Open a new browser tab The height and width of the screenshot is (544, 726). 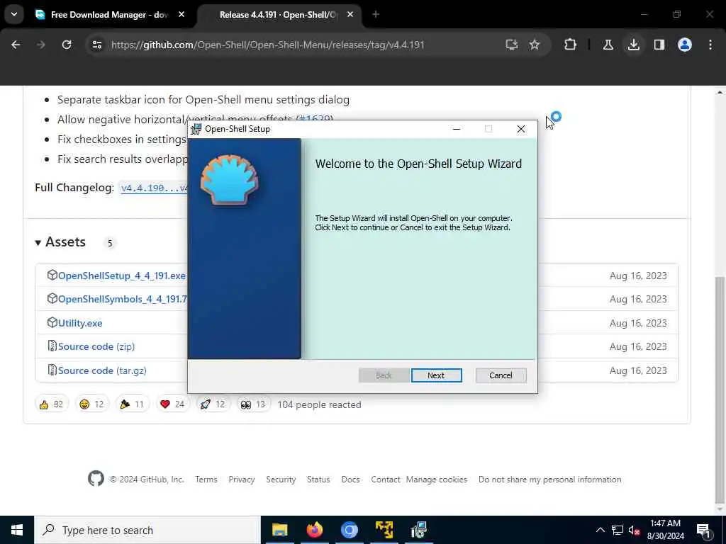[x=376, y=15]
